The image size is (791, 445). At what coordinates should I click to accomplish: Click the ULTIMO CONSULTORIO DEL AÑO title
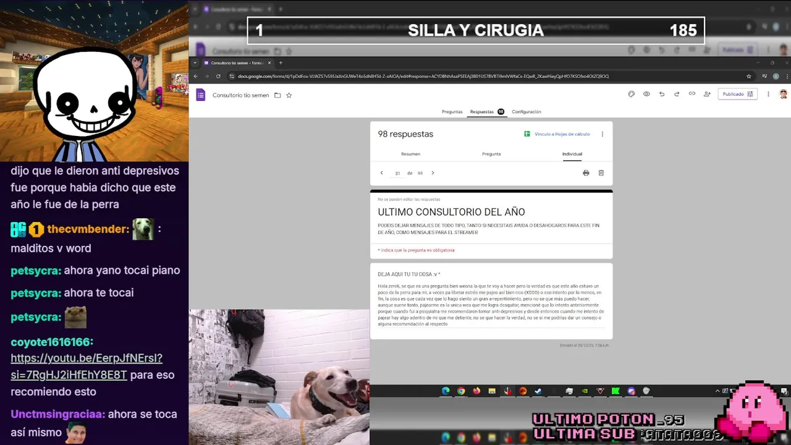[451, 212]
